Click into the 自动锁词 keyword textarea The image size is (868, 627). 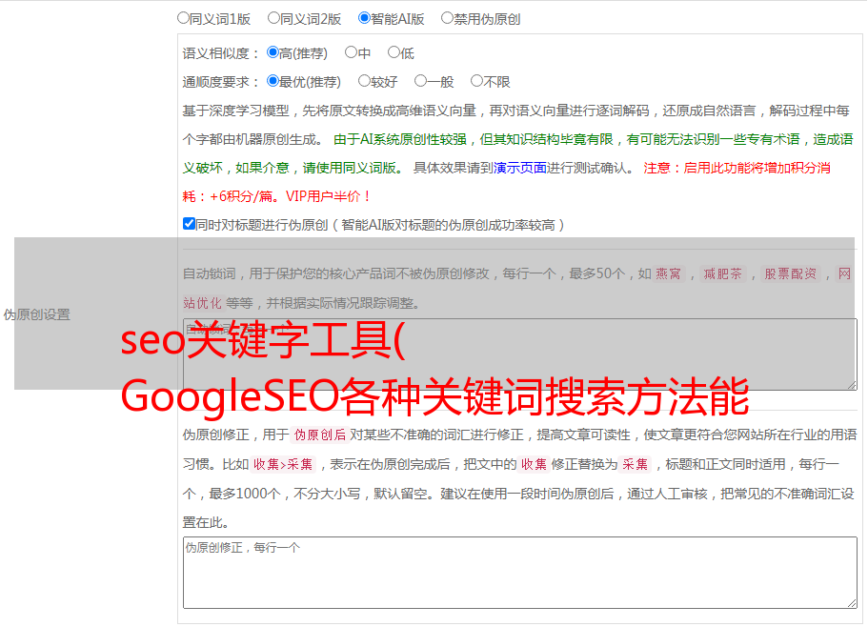(520, 354)
